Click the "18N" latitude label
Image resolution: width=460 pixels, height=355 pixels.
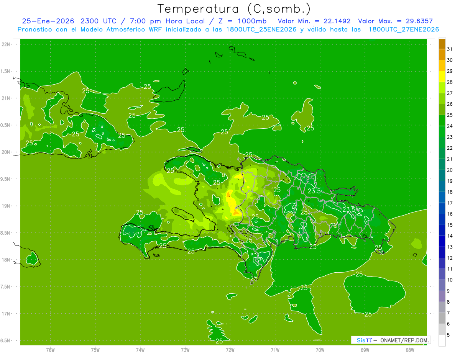point(5,260)
